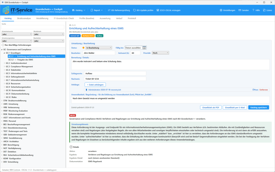Open the Katalog menu in header

79,10
